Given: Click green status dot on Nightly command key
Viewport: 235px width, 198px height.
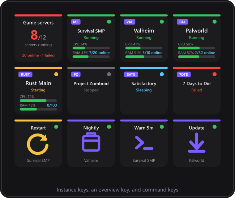Looking at the screenshot, I should pyautogui.click(x=109, y=127).
